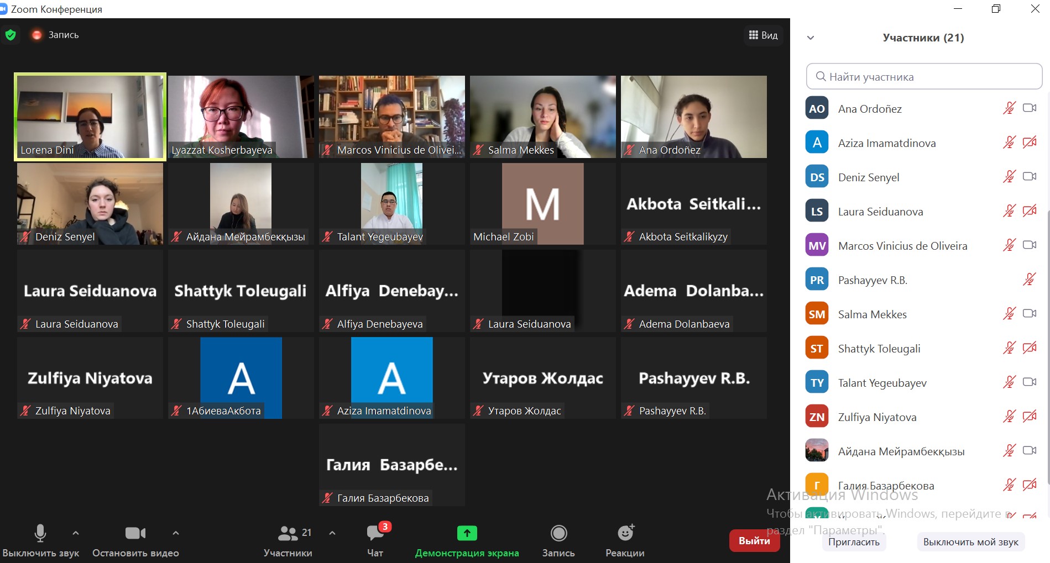Click the Share Screen green icon
The image size is (1050, 563).
467,533
